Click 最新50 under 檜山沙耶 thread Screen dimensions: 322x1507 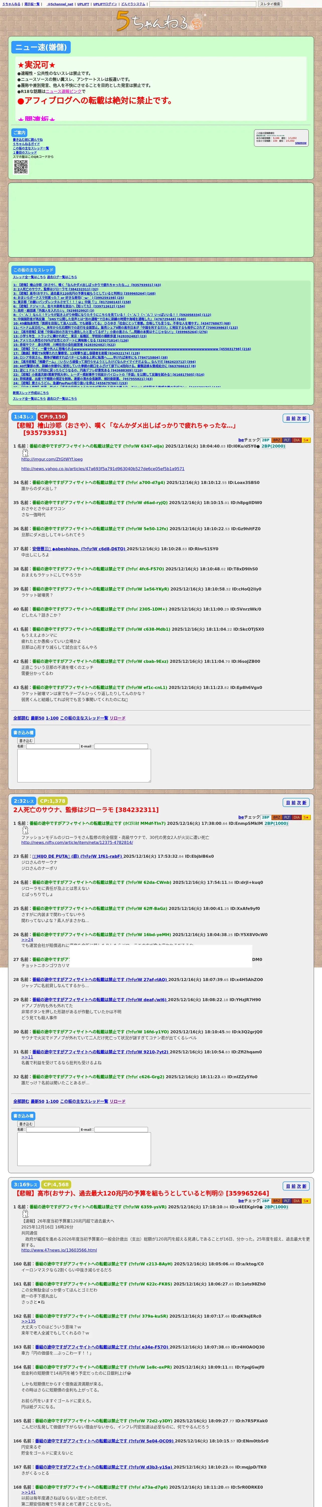pyautogui.click(x=37, y=718)
